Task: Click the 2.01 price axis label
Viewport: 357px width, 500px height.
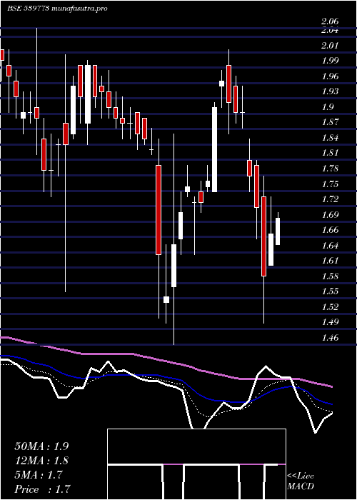Action: coord(330,45)
